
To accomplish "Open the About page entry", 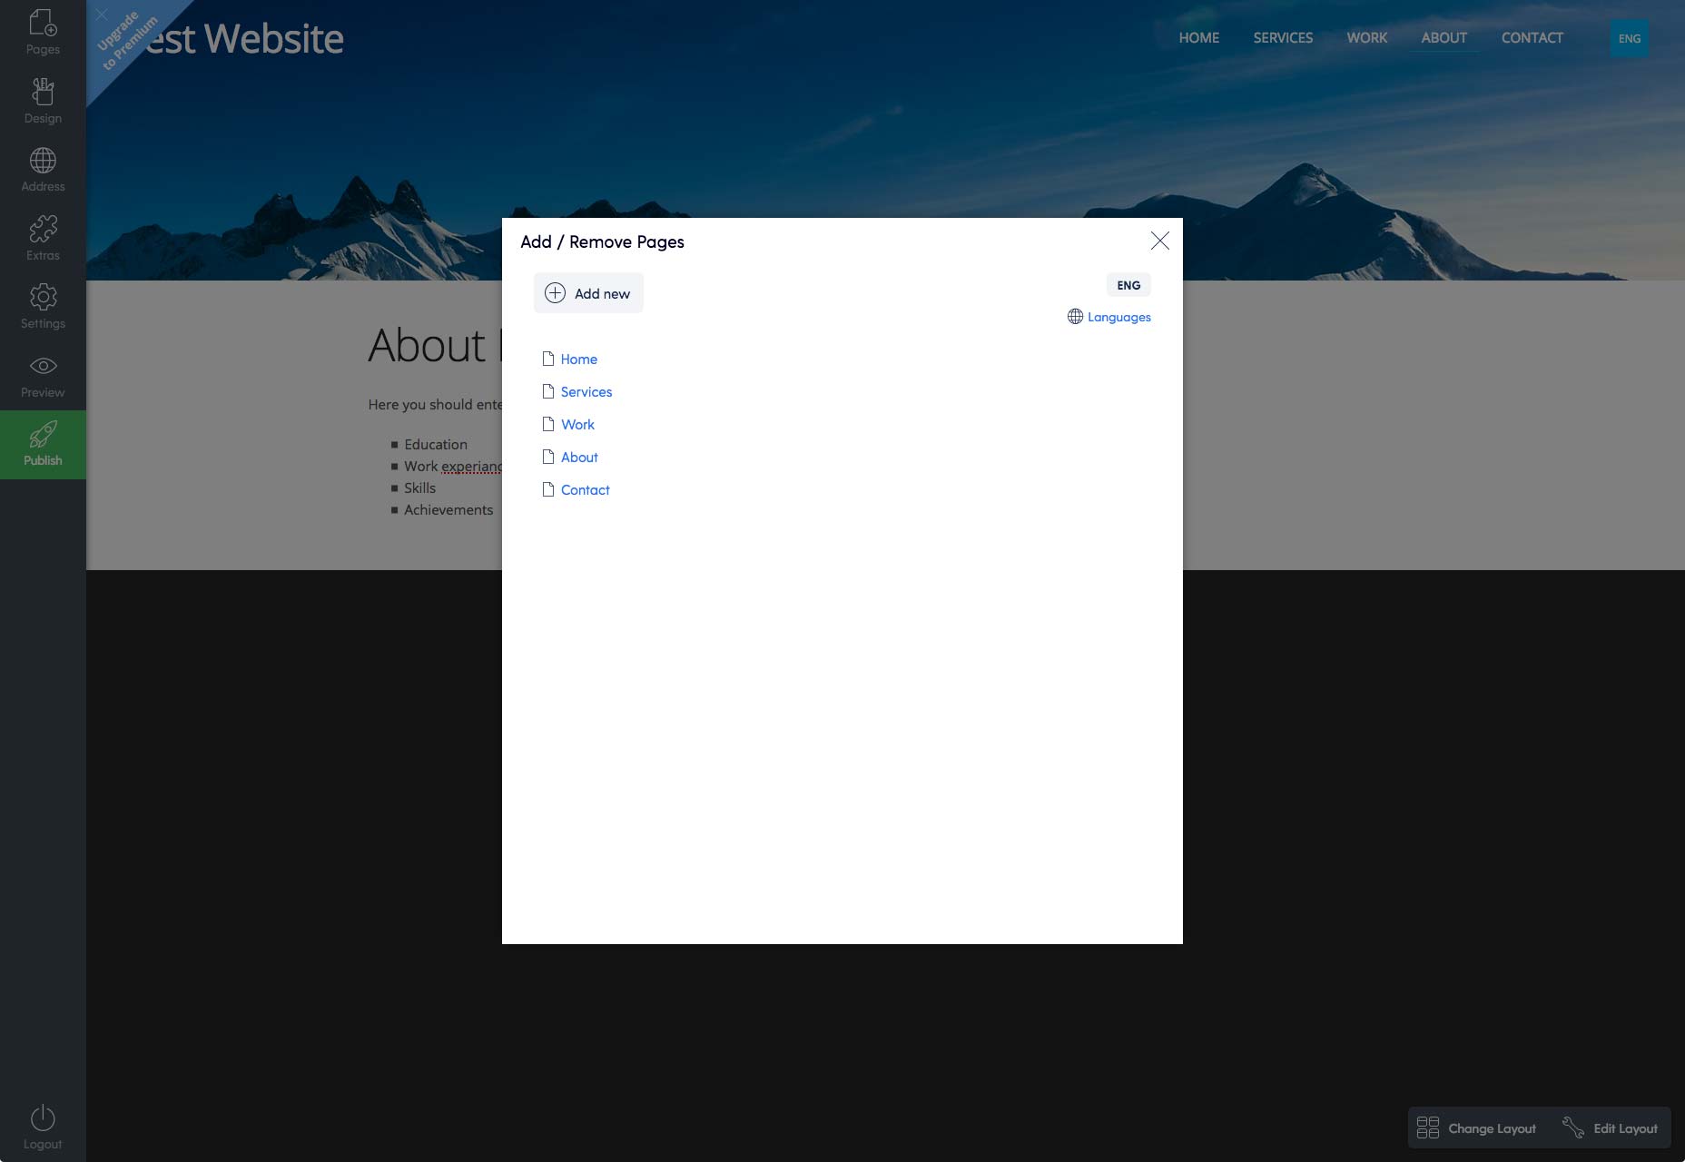I will (579, 458).
